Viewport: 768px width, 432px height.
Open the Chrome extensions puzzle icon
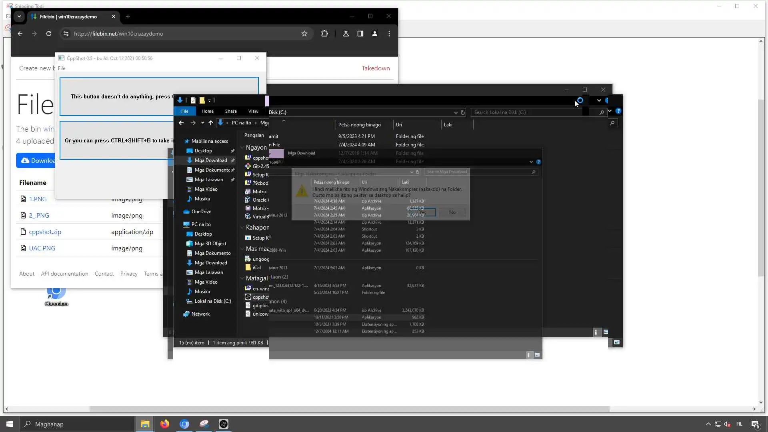click(x=324, y=34)
